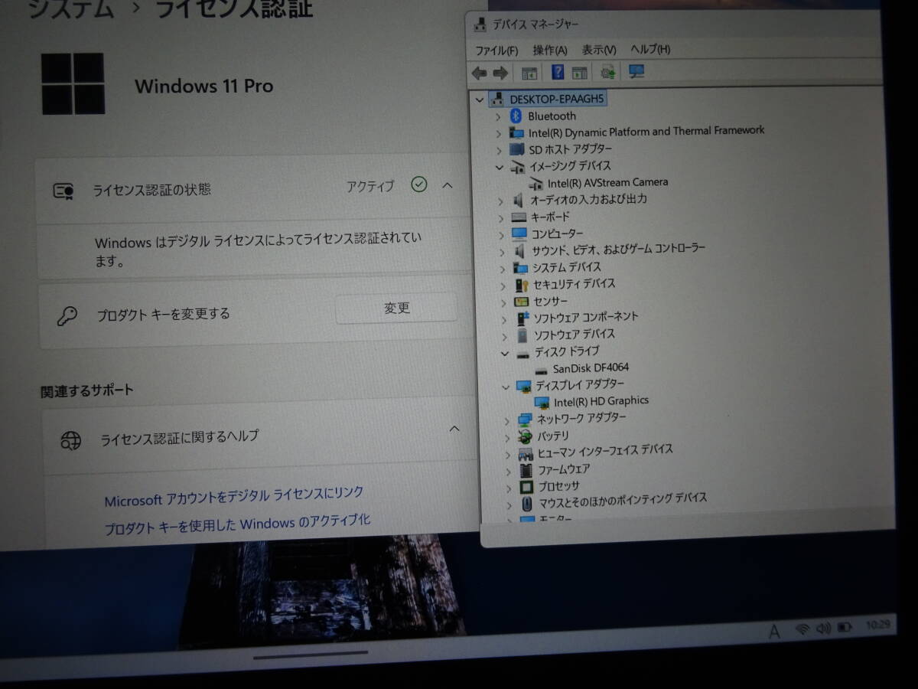This screenshot has width=918, height=689.
Task: Click the 変更 button
Action: [396, 308]
